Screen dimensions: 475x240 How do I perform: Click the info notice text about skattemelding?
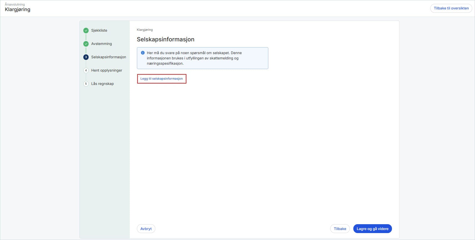(x=194, y=58)
